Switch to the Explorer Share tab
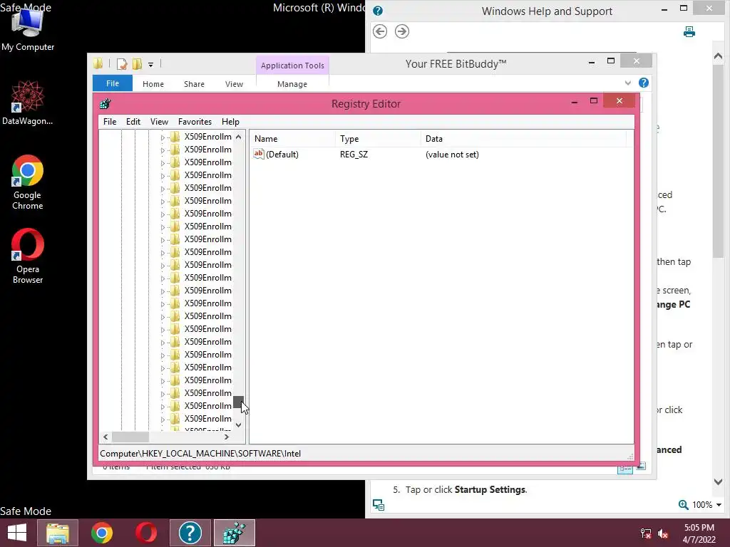Screen dimensions: 730x547 [x=194, y=84]
